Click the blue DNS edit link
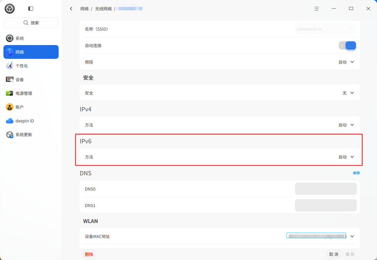 point(356,173)
